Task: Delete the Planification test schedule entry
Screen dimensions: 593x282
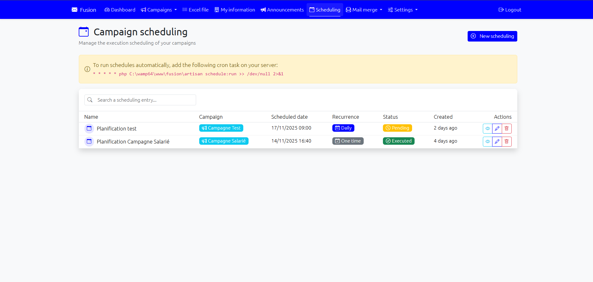Action: [506, 128]
